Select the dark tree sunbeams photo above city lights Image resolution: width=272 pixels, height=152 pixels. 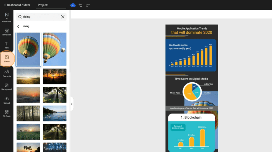coord(55,132)
